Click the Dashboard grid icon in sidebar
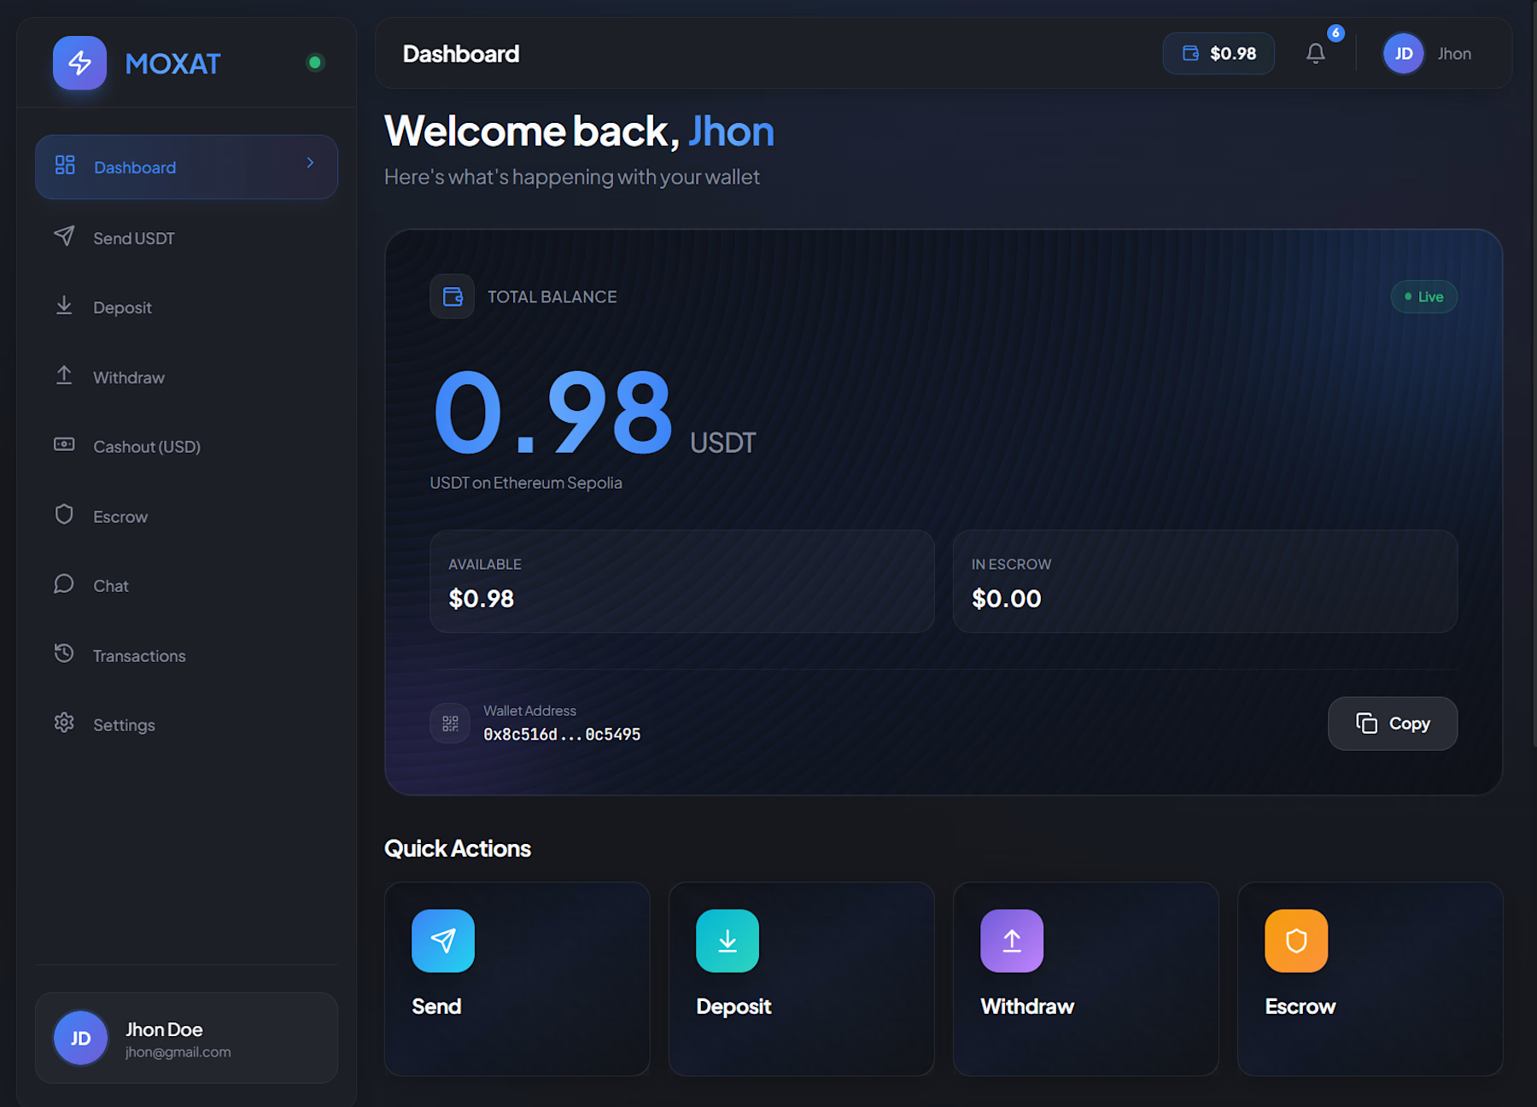The height and width of the screenshot is (1107, 1537). click(x=65, y=165)
